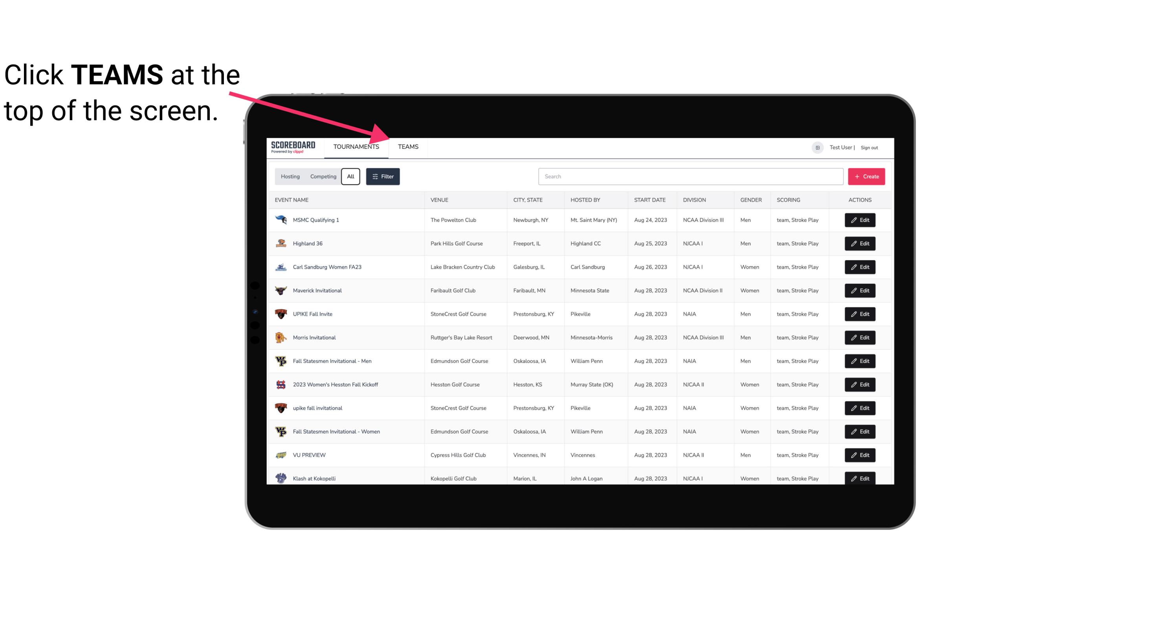
Task: Toggle the Hosting filter button
Action: (290, 177)
